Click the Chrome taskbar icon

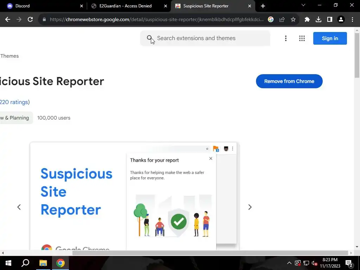pos(60,263)
